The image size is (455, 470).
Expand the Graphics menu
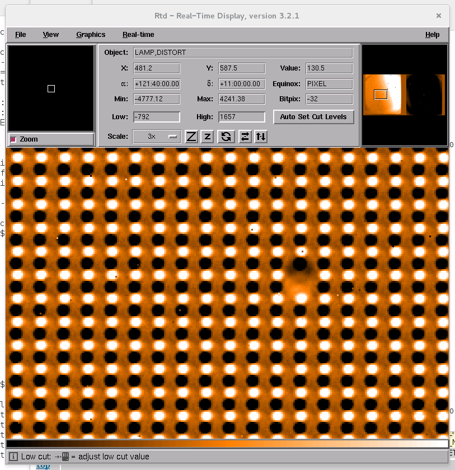click(x=91, y=35)
